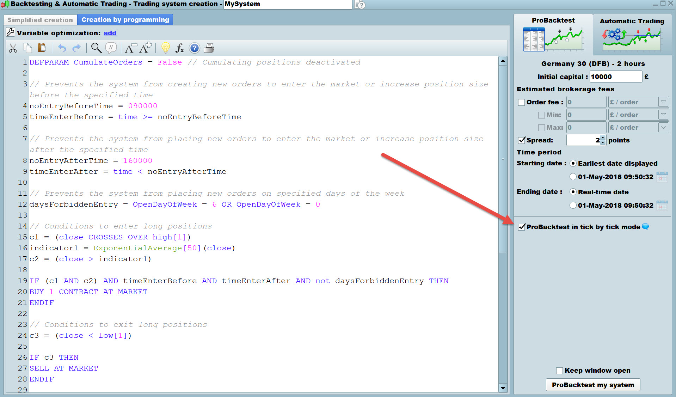Print the code with printer icon
Image resolution: width=676 pixels, height=397 pixels.
click(x=209, y=48)
